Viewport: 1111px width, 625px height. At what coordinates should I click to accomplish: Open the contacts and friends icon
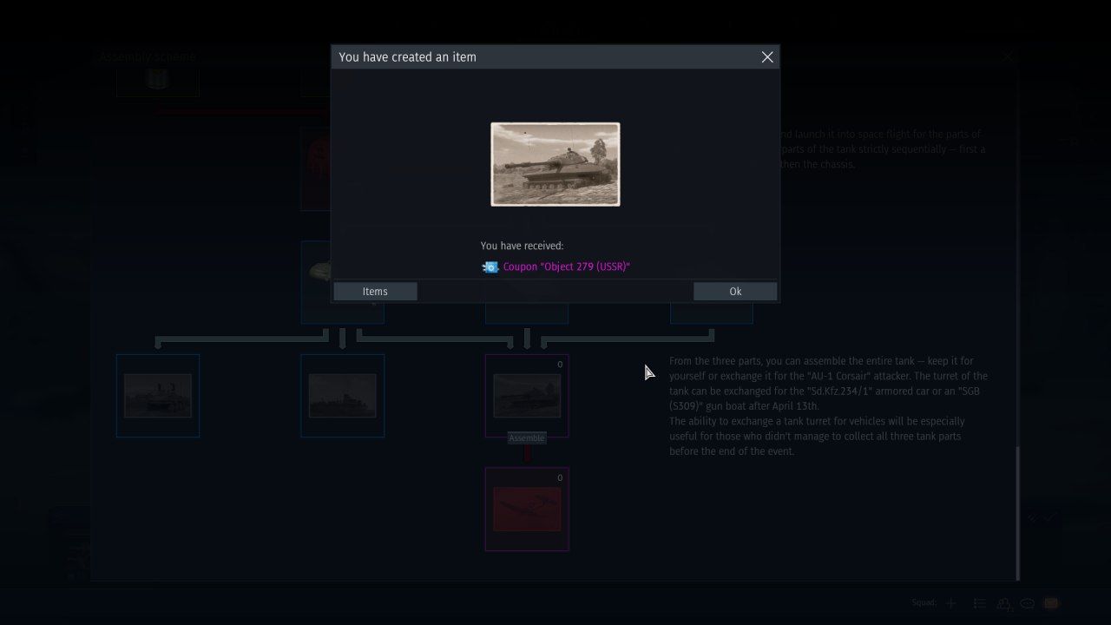coord(1003,603)
